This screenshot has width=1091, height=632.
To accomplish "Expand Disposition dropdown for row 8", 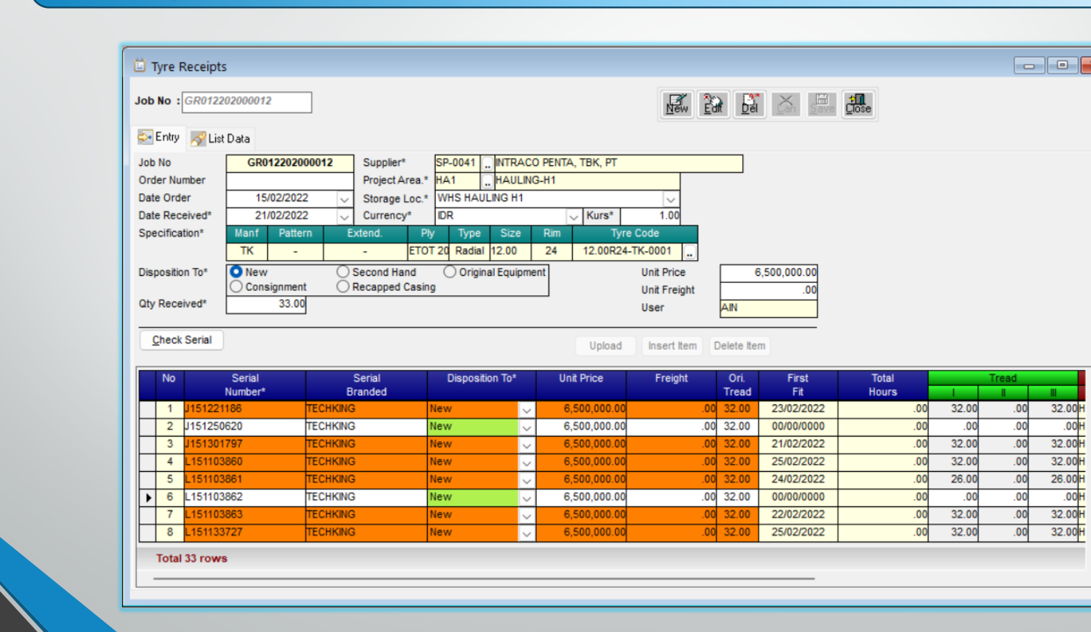I will tap(527, 533).
